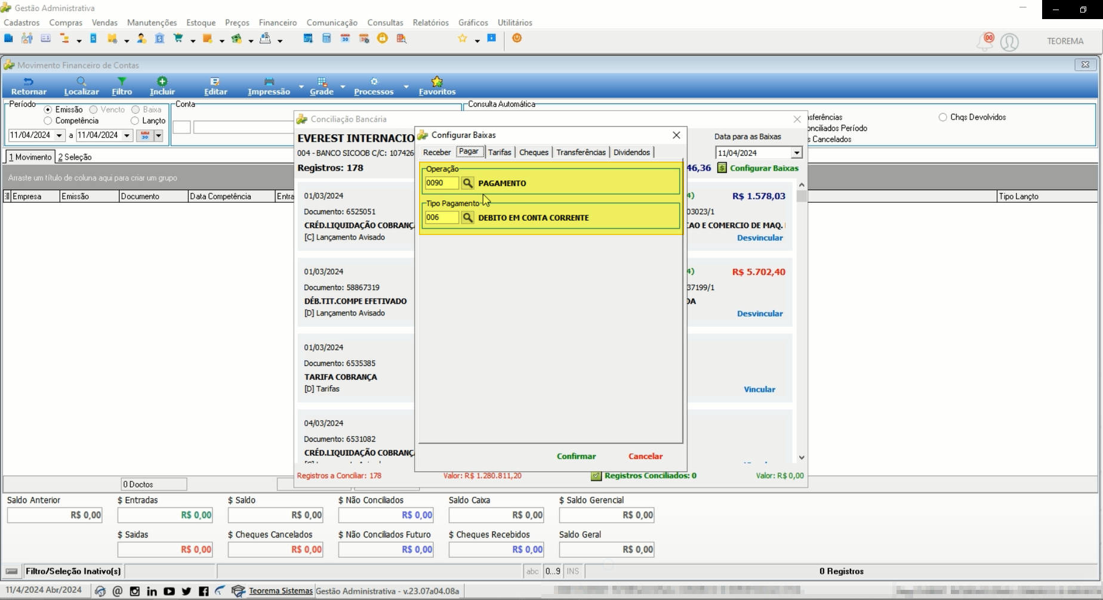Select the Lançto radio option

tap(135, 121)
